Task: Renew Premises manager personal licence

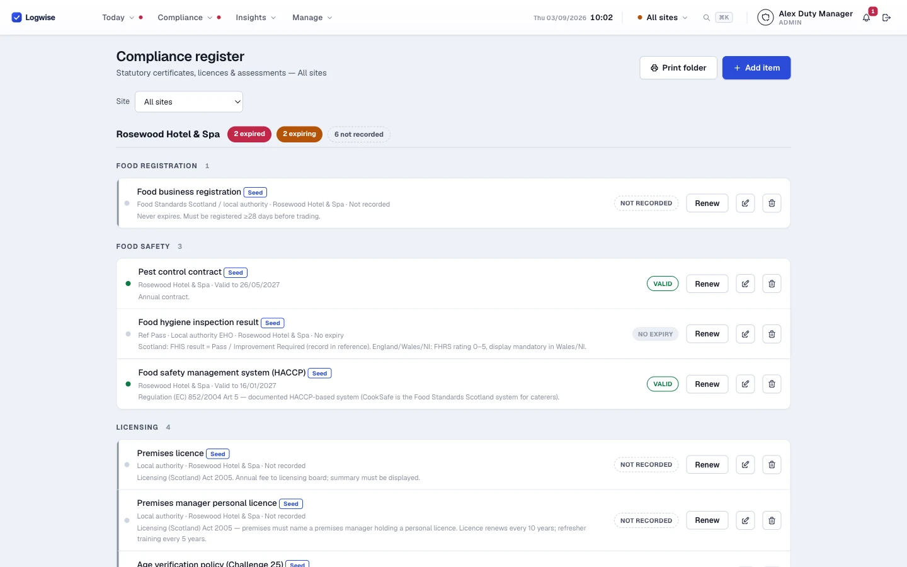Action: click(707, 520)
